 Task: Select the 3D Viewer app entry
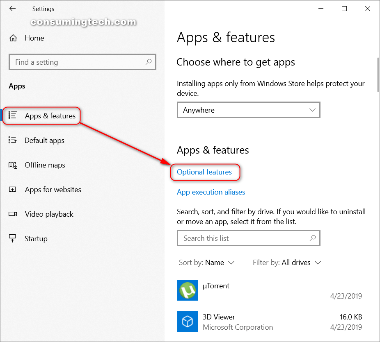(x=270, y=322)
